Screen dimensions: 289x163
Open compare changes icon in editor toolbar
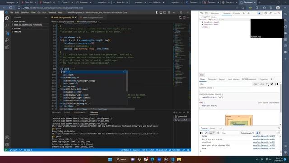click(x=180, y=17)
